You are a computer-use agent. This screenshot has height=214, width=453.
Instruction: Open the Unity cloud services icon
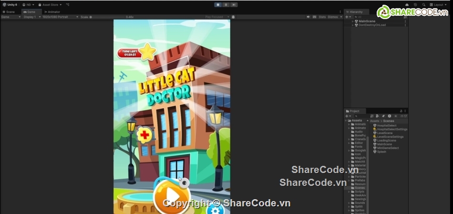tap(407, 5)
